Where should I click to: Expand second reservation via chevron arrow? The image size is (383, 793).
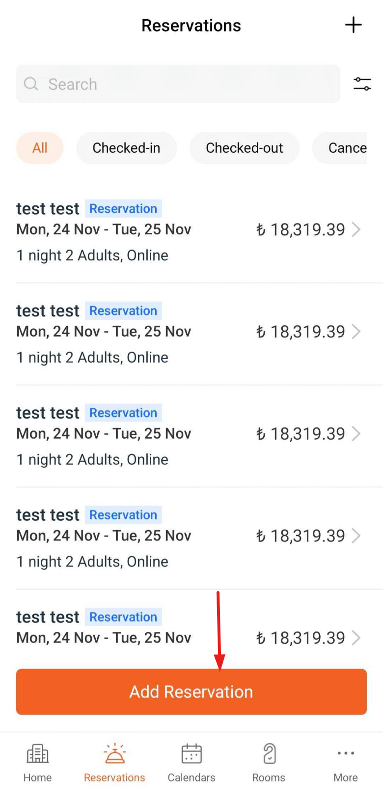(x=356, y=332)
